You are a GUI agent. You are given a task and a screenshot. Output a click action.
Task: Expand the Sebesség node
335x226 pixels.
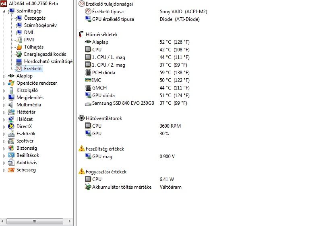click(4, 170)
